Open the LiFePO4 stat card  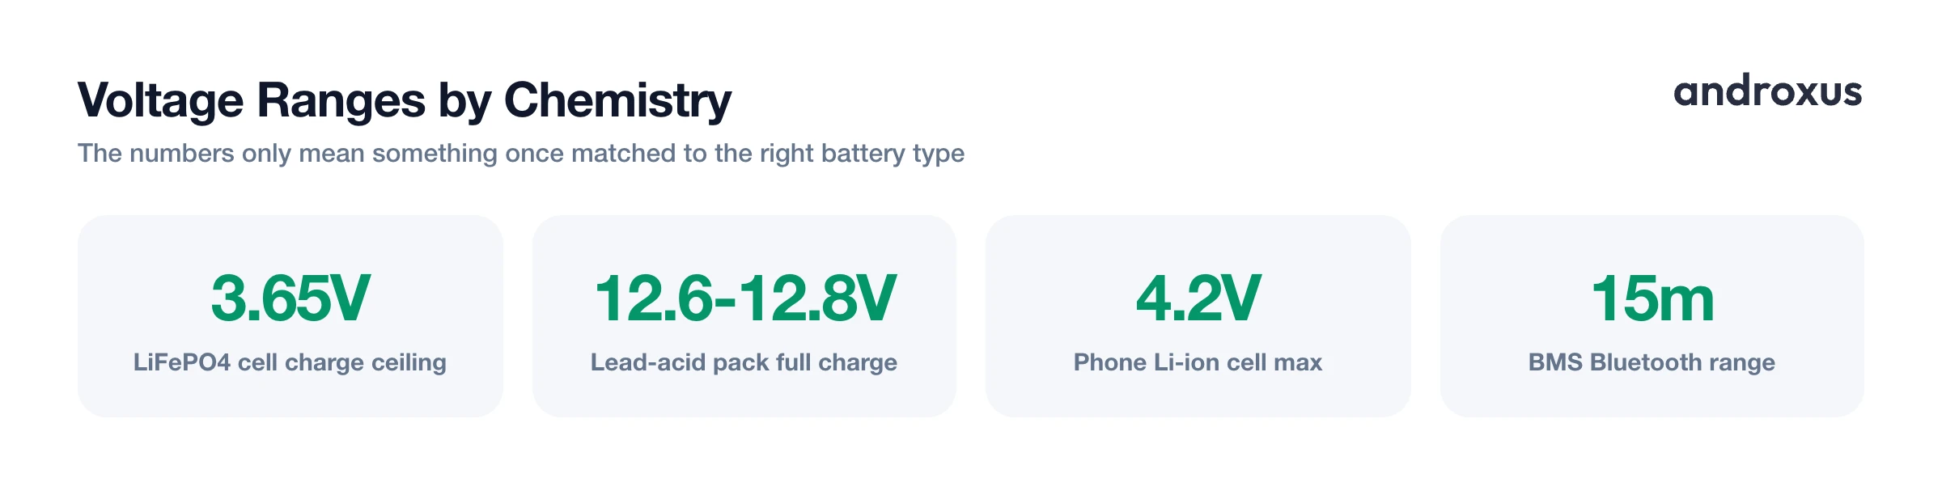pos(290,316)
